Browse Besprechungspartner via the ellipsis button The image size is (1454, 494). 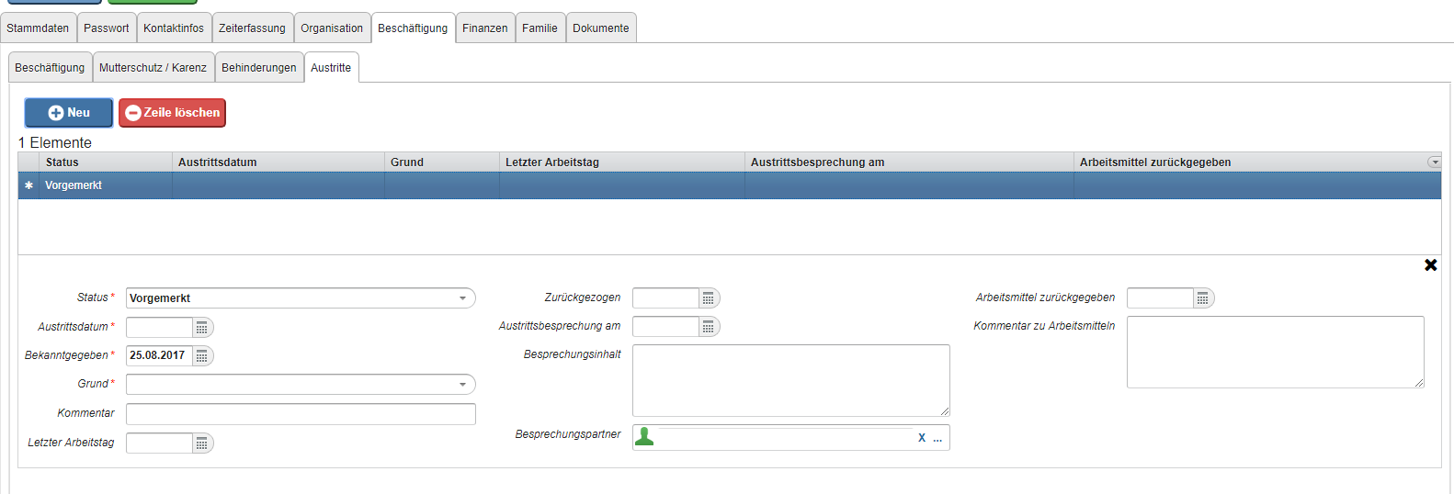[937, 439]
